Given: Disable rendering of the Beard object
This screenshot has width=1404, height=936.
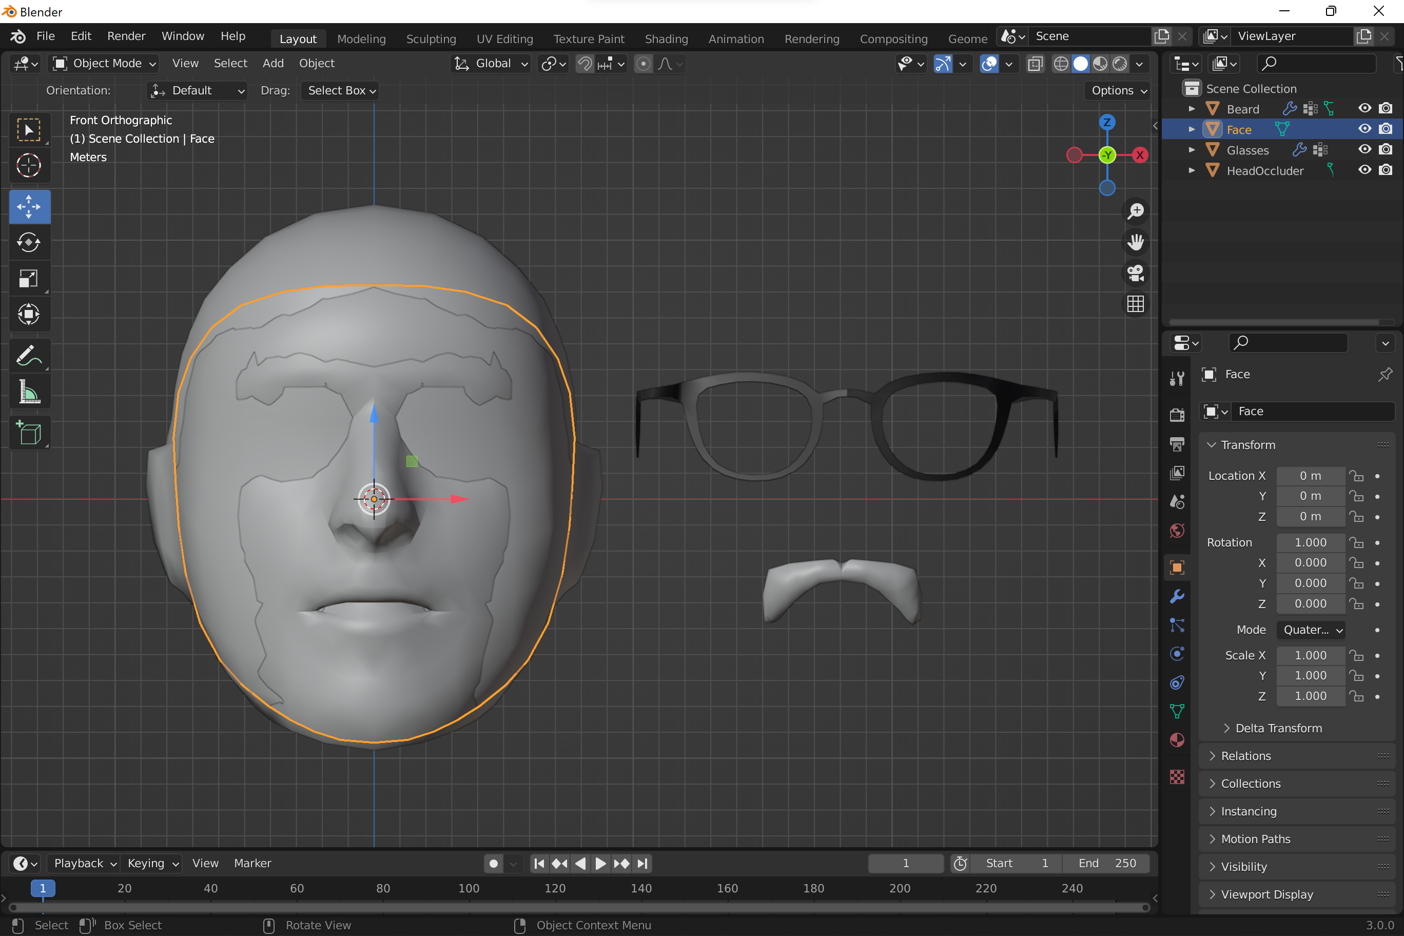Looking at the screenshot, I should [1386, 108].
